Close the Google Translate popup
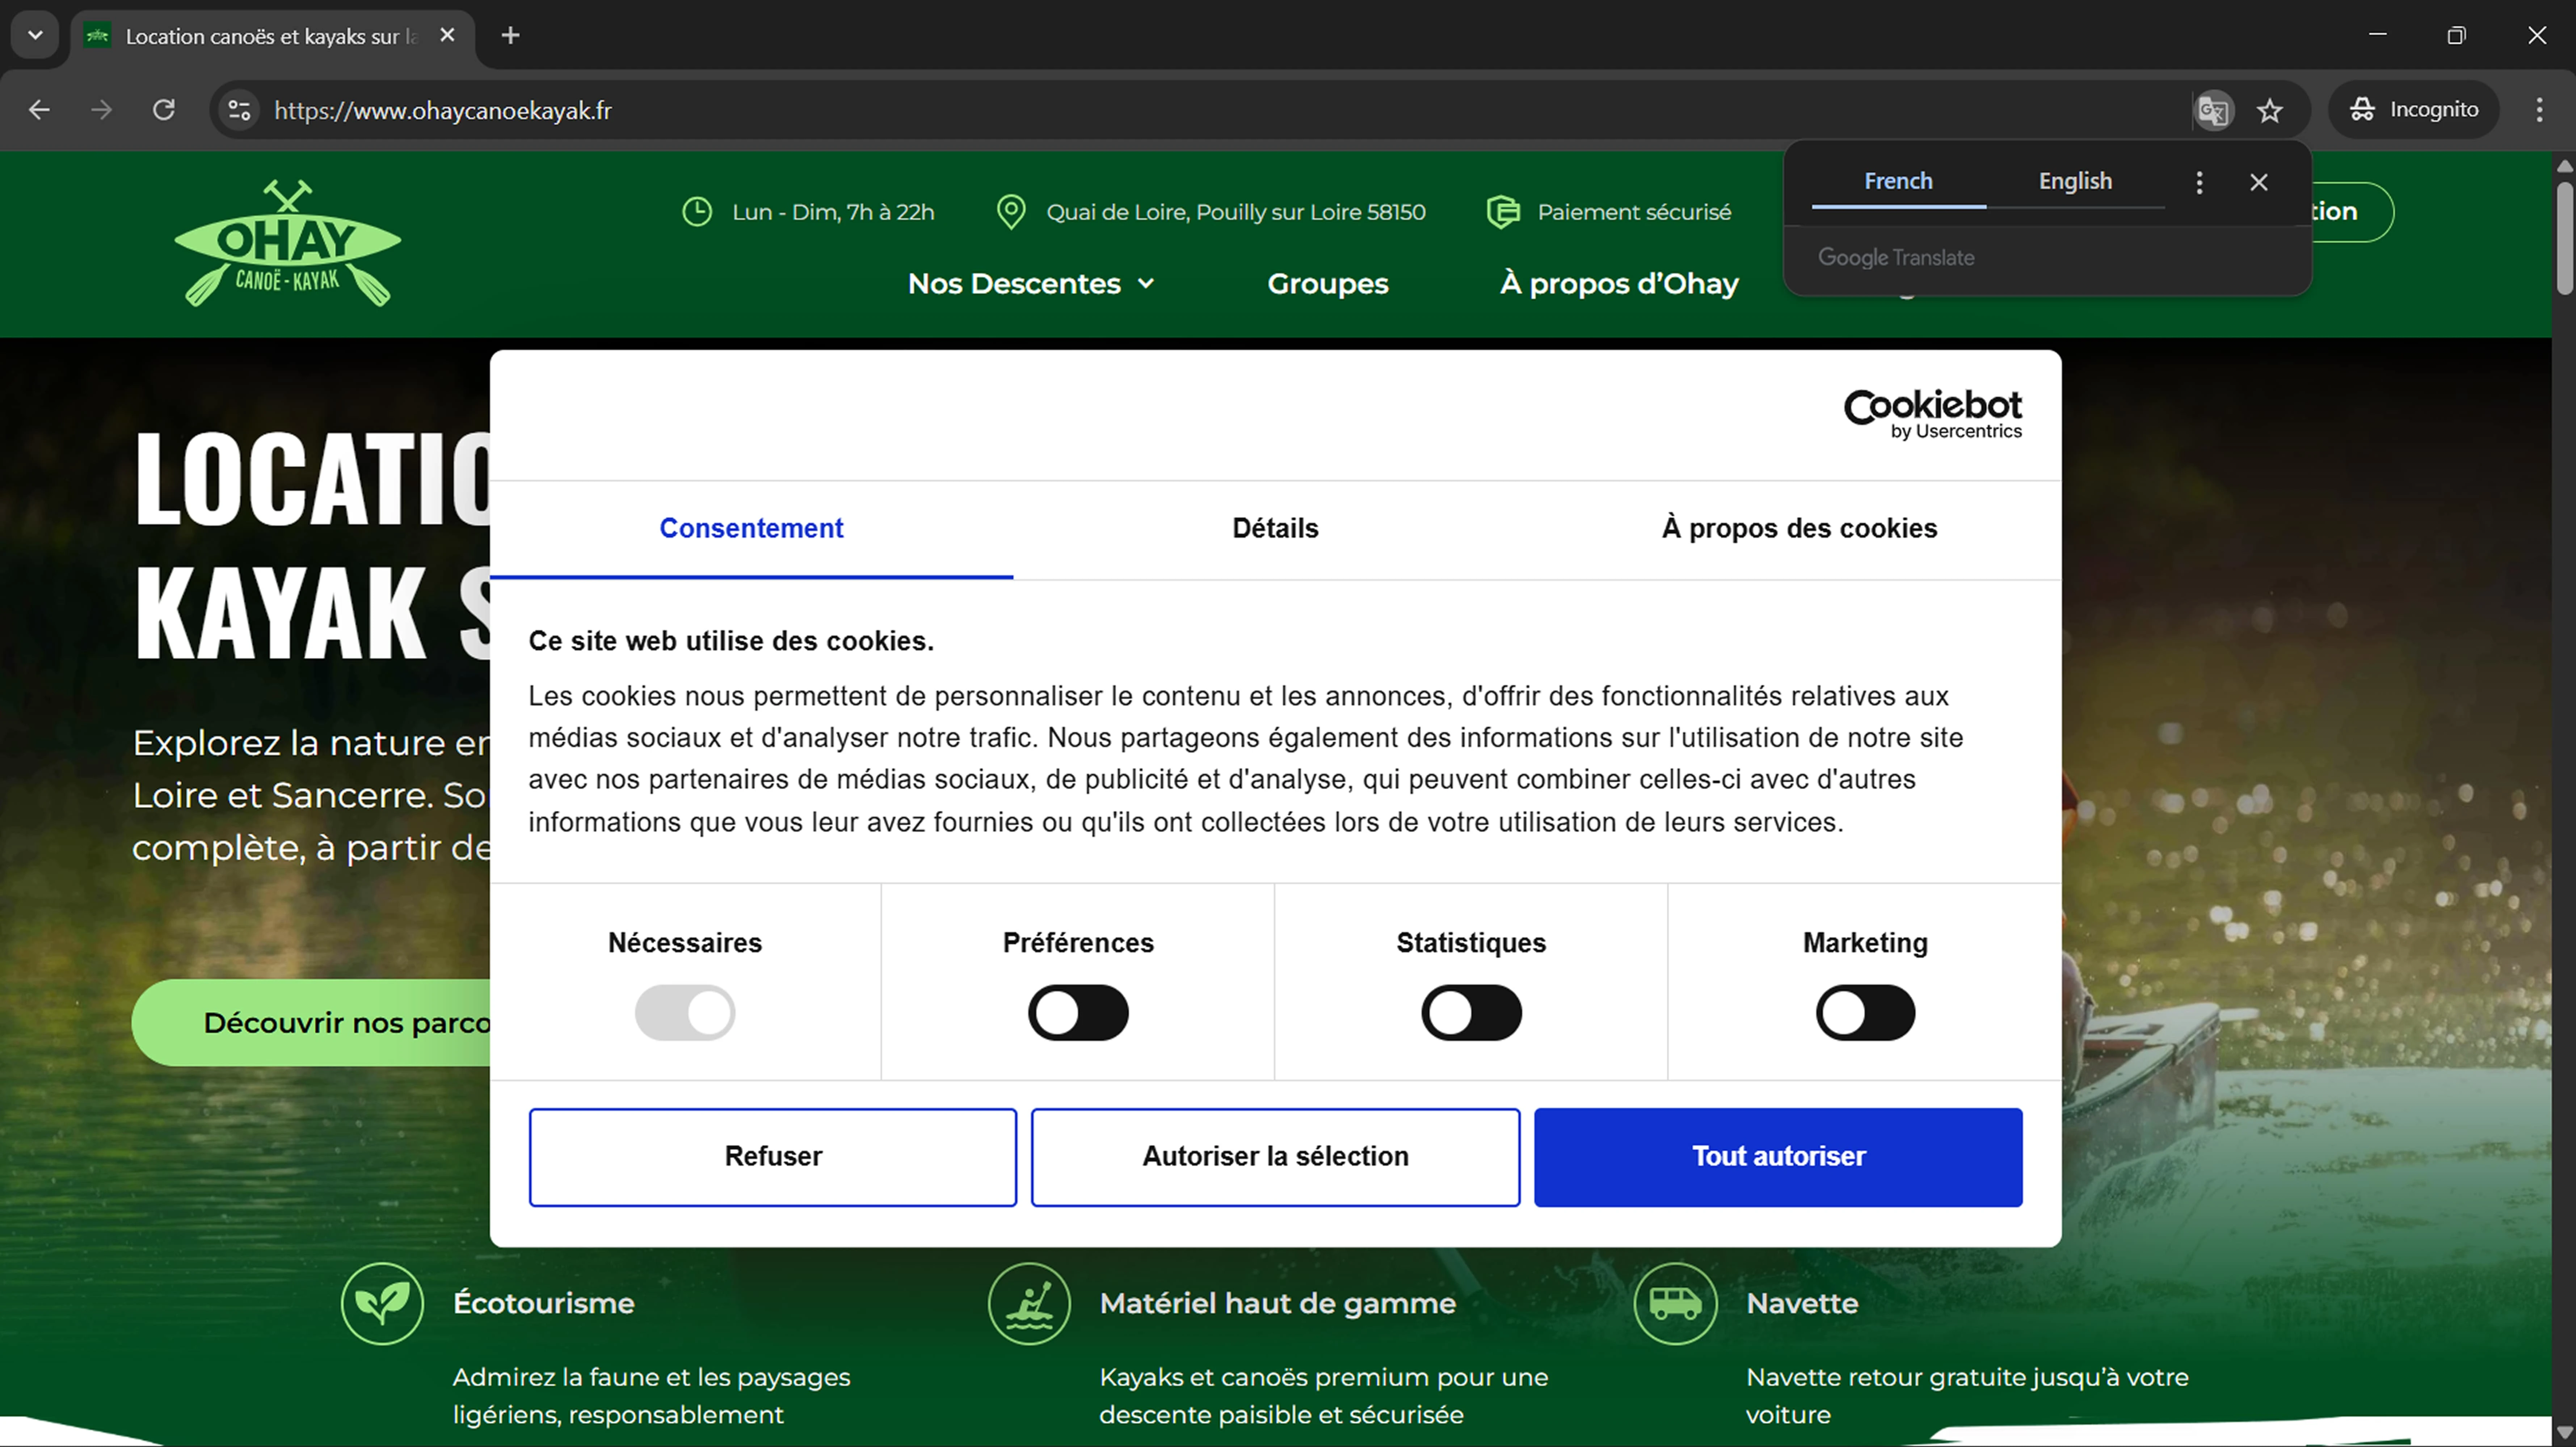This screenshot has height=1447, width=2576. coord(2259,182)
